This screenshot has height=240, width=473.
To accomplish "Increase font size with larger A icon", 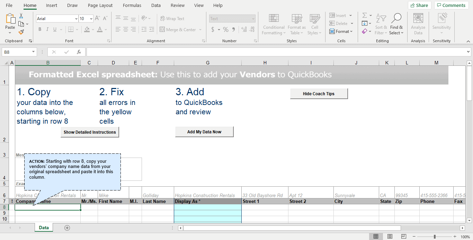I will [97, 18].
